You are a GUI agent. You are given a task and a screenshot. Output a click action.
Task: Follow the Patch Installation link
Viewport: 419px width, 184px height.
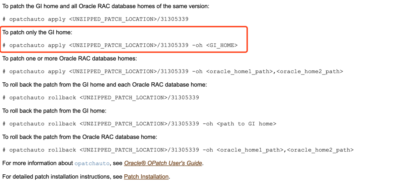coord(146,177)
